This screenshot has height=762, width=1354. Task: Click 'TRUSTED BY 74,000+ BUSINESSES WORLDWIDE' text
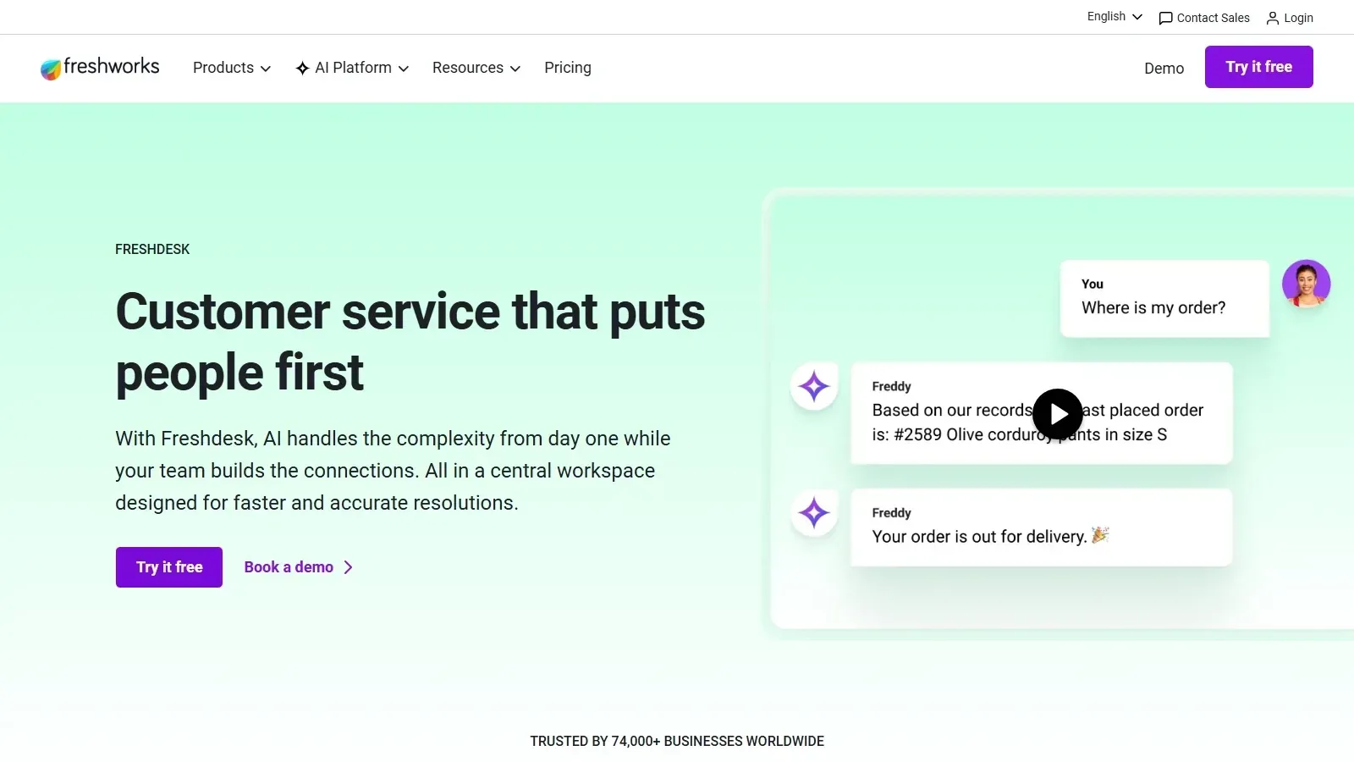677,741
